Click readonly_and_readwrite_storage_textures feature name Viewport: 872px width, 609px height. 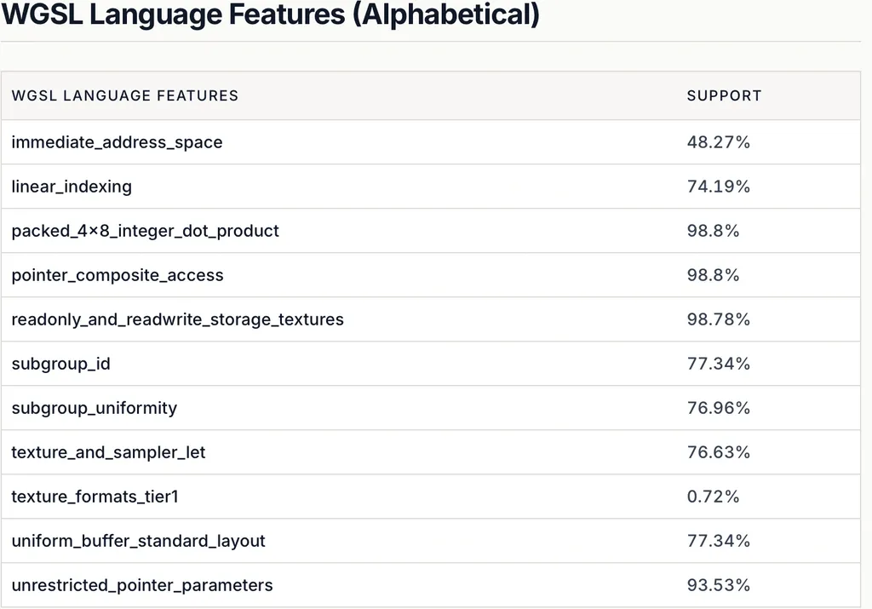(x=177, y=319)
